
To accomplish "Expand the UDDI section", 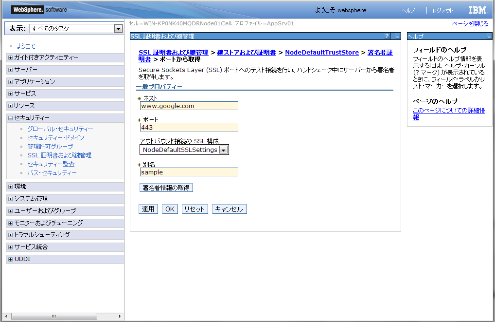I will tap(10, 259).
